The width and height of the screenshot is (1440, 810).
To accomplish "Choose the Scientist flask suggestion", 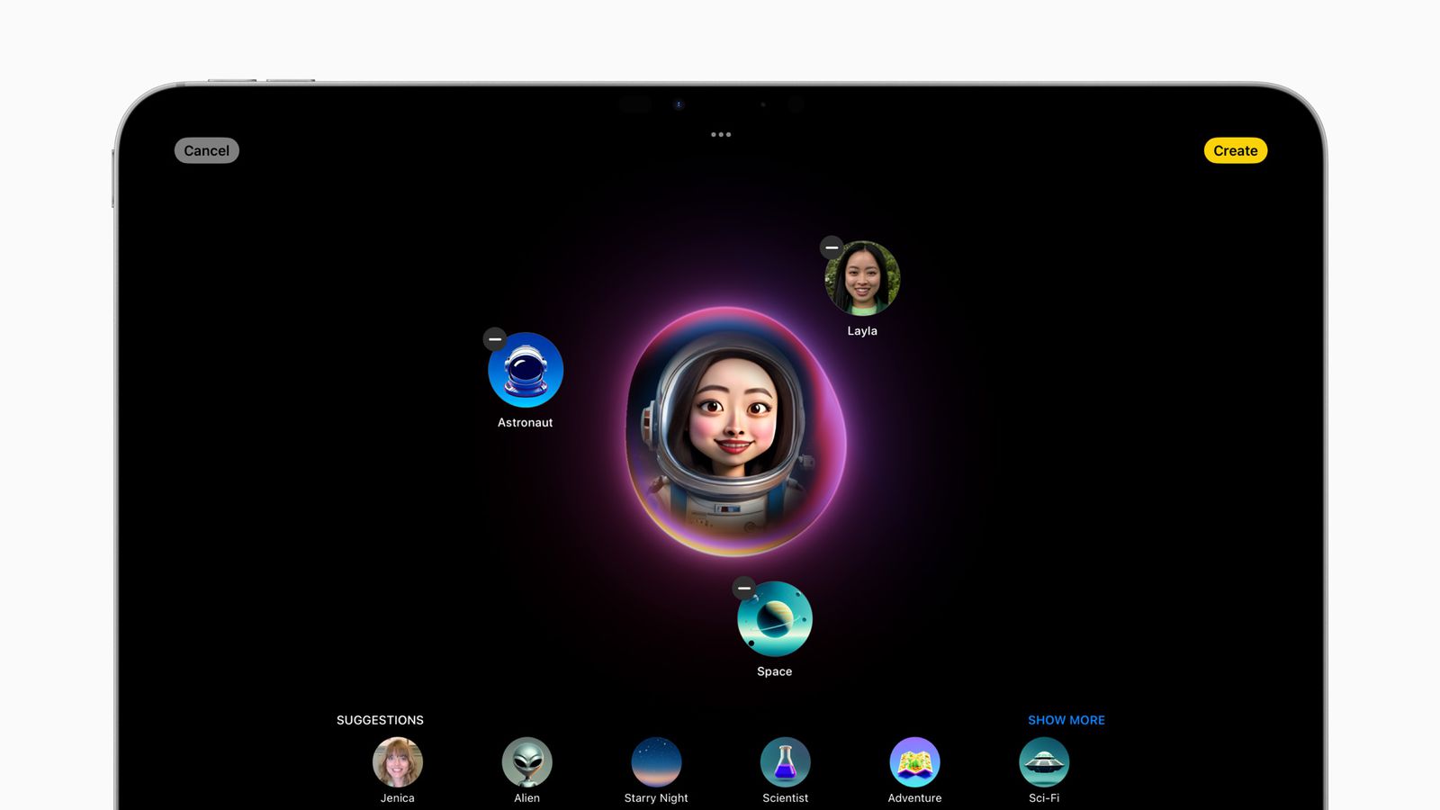I will 785,763.
